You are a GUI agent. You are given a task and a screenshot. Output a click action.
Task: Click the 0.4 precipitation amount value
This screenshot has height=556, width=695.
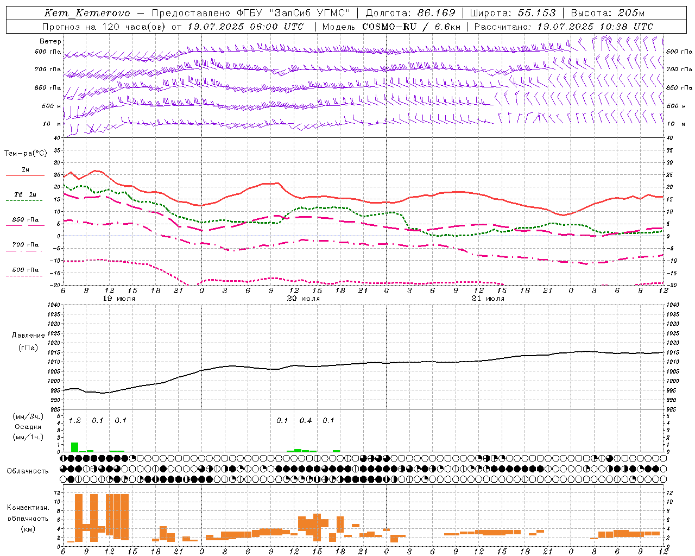pos(306,420)
